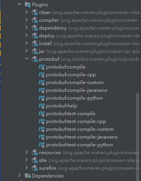Image resolution: width=141 pixels, height=181 pixels.
Task: Click the Plugins folder gear icon
Action: [x=28, y=5]
